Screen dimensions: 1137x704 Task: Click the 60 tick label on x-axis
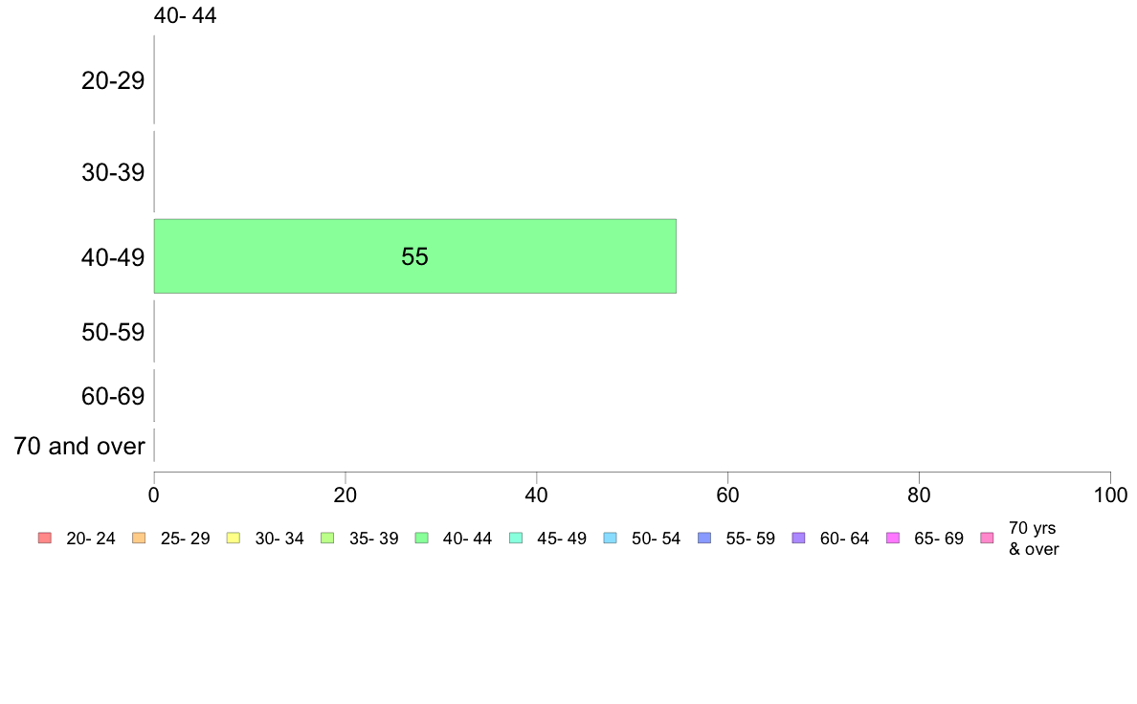pos(727,495)
